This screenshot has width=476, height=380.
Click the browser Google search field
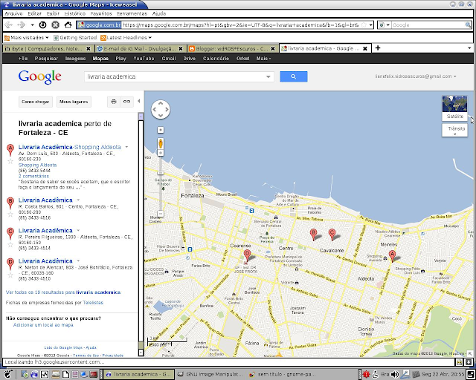click(x=428, y=24)
